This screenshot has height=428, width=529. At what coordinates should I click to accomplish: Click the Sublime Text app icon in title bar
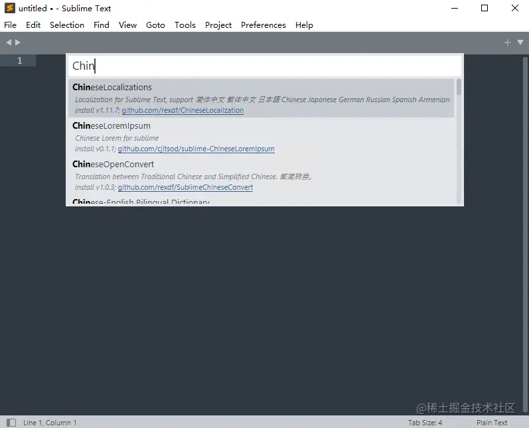(x=10, y=8)
